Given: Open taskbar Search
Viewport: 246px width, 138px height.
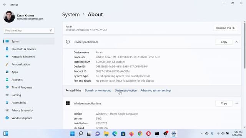Looking at the screenshot, I should pyautogui.click(x=81, y=134).
